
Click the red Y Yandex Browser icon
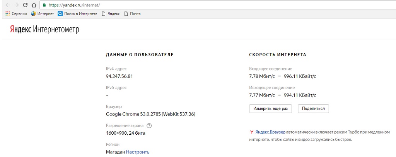[x=251, y=132]
